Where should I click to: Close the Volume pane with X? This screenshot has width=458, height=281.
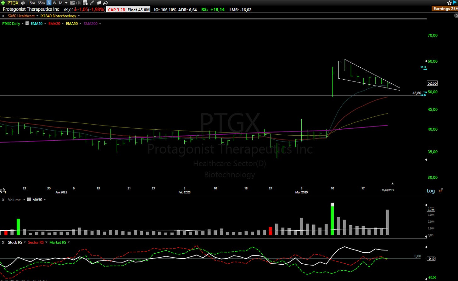pos(3,200)
